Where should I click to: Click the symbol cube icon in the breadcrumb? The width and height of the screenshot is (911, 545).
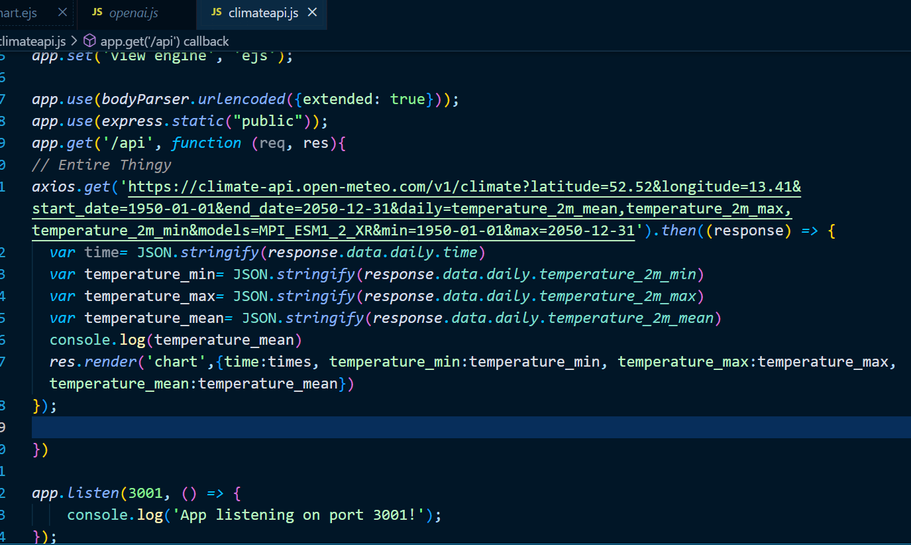click(89, 40)
